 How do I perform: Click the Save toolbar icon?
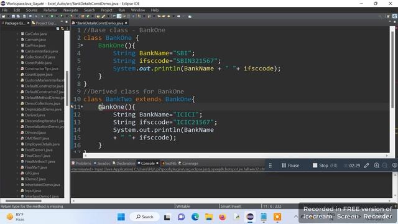coord(13,16)
